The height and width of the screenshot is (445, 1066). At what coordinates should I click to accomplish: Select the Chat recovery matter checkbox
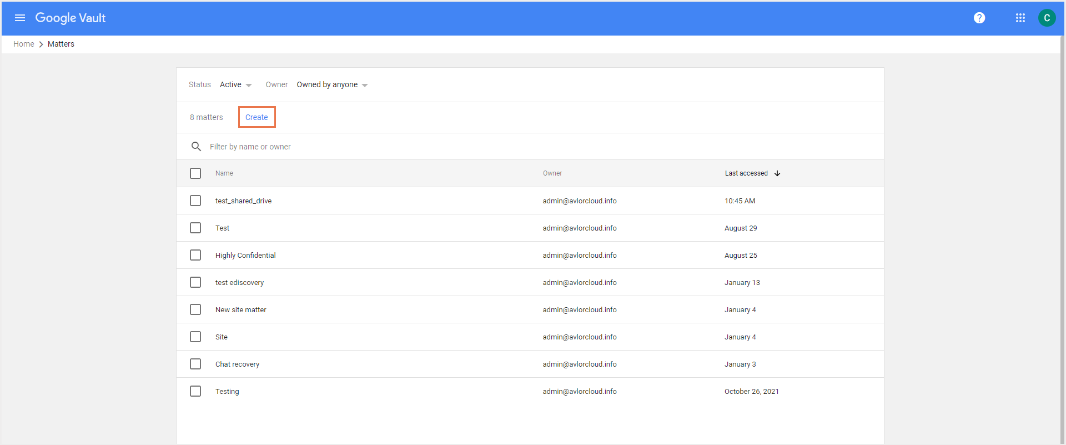(x=195, y=364)
